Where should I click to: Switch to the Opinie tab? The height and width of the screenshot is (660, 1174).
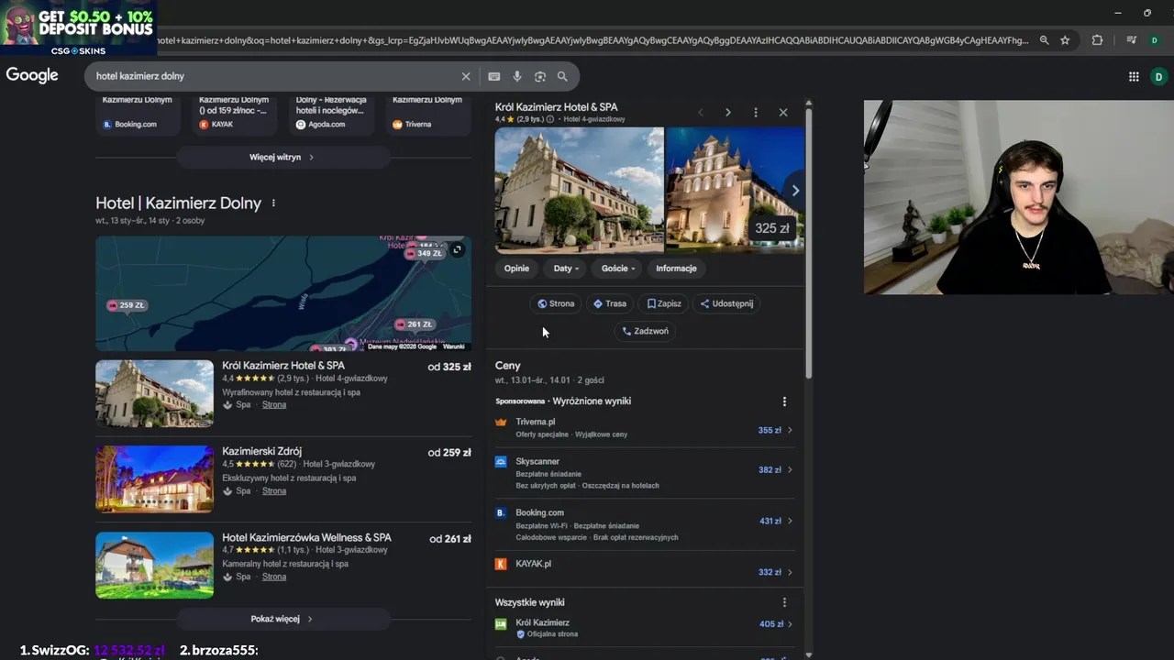516,269
